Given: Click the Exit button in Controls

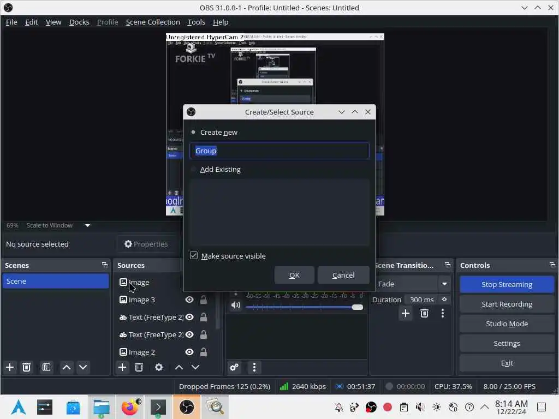Looking at the screenshot, I should 507,363.
